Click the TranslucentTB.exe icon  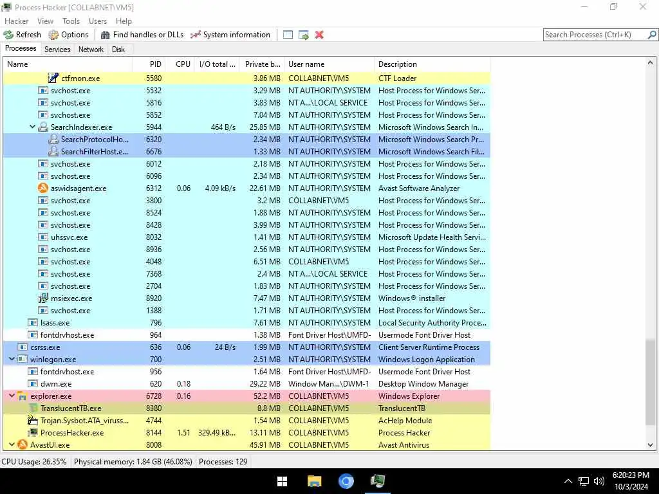(x=33, y=408)
